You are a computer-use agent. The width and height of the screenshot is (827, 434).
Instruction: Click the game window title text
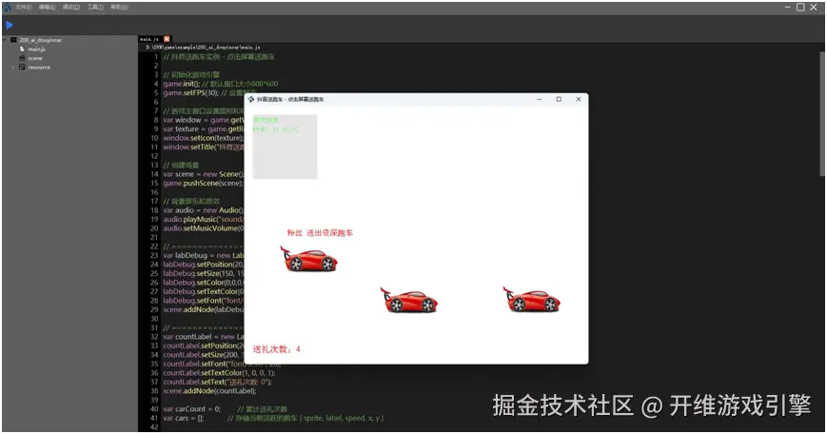(290, 99)
